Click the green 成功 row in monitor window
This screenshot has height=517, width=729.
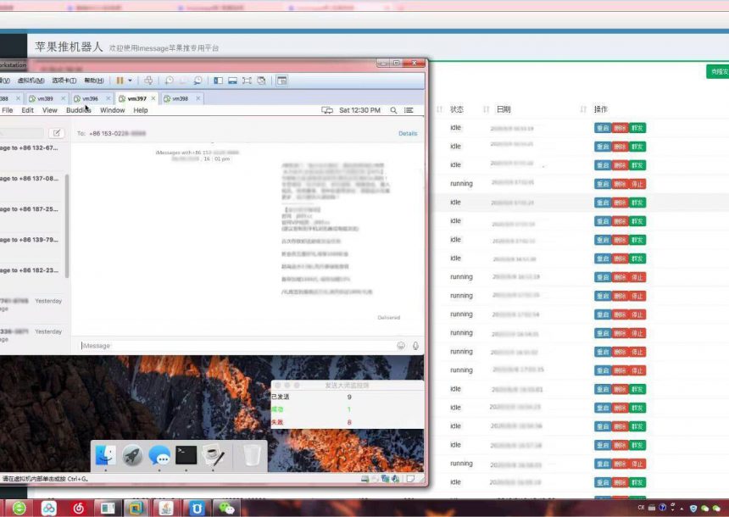click(x=348, y=409)
